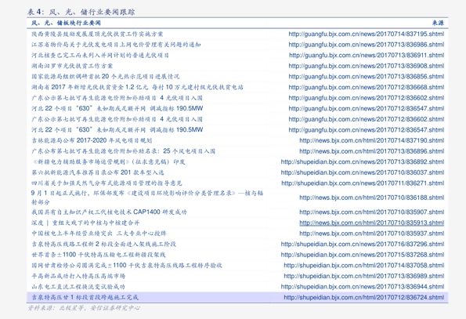Select the headline starting '世界首条±1100 千伏特高压'
This screenshot has width=466, height=319.
(99, 255)
